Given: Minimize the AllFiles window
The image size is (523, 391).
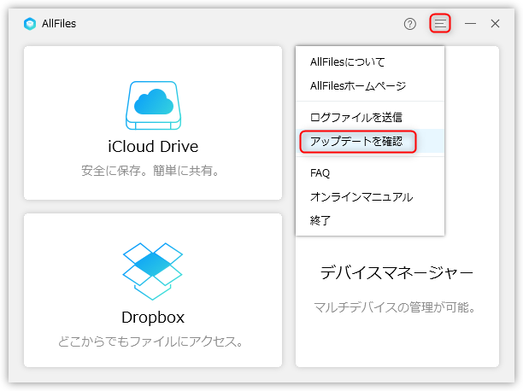Looking at the screenshot, I should [470, 24].
